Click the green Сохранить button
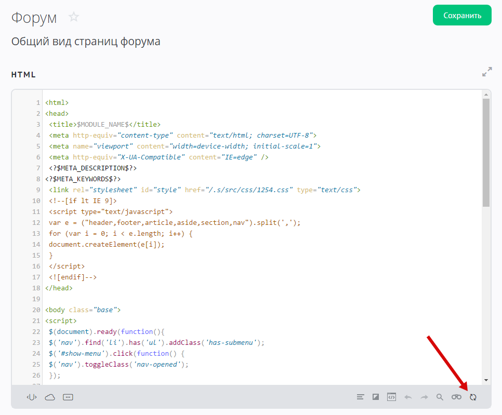The image size is (502, 415). tap(462, 16)
